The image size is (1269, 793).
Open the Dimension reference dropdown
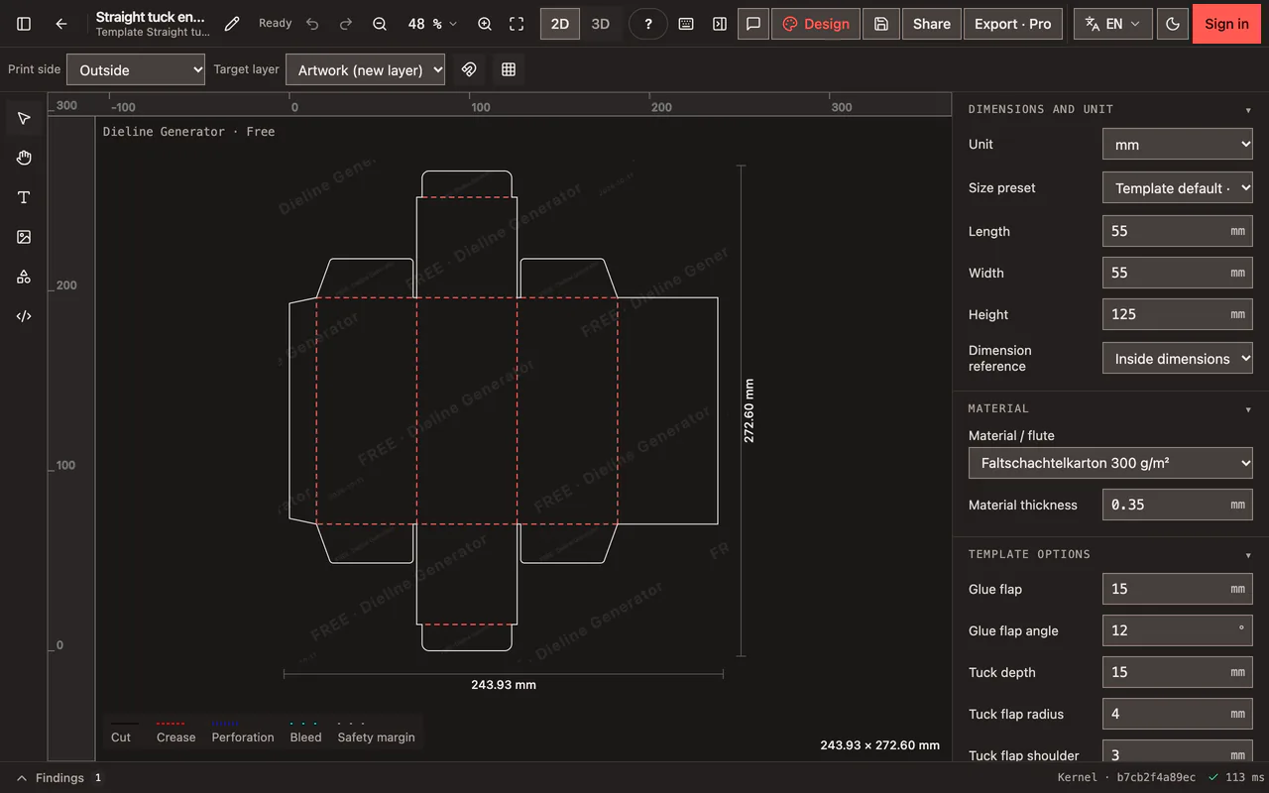point(1178,358)
